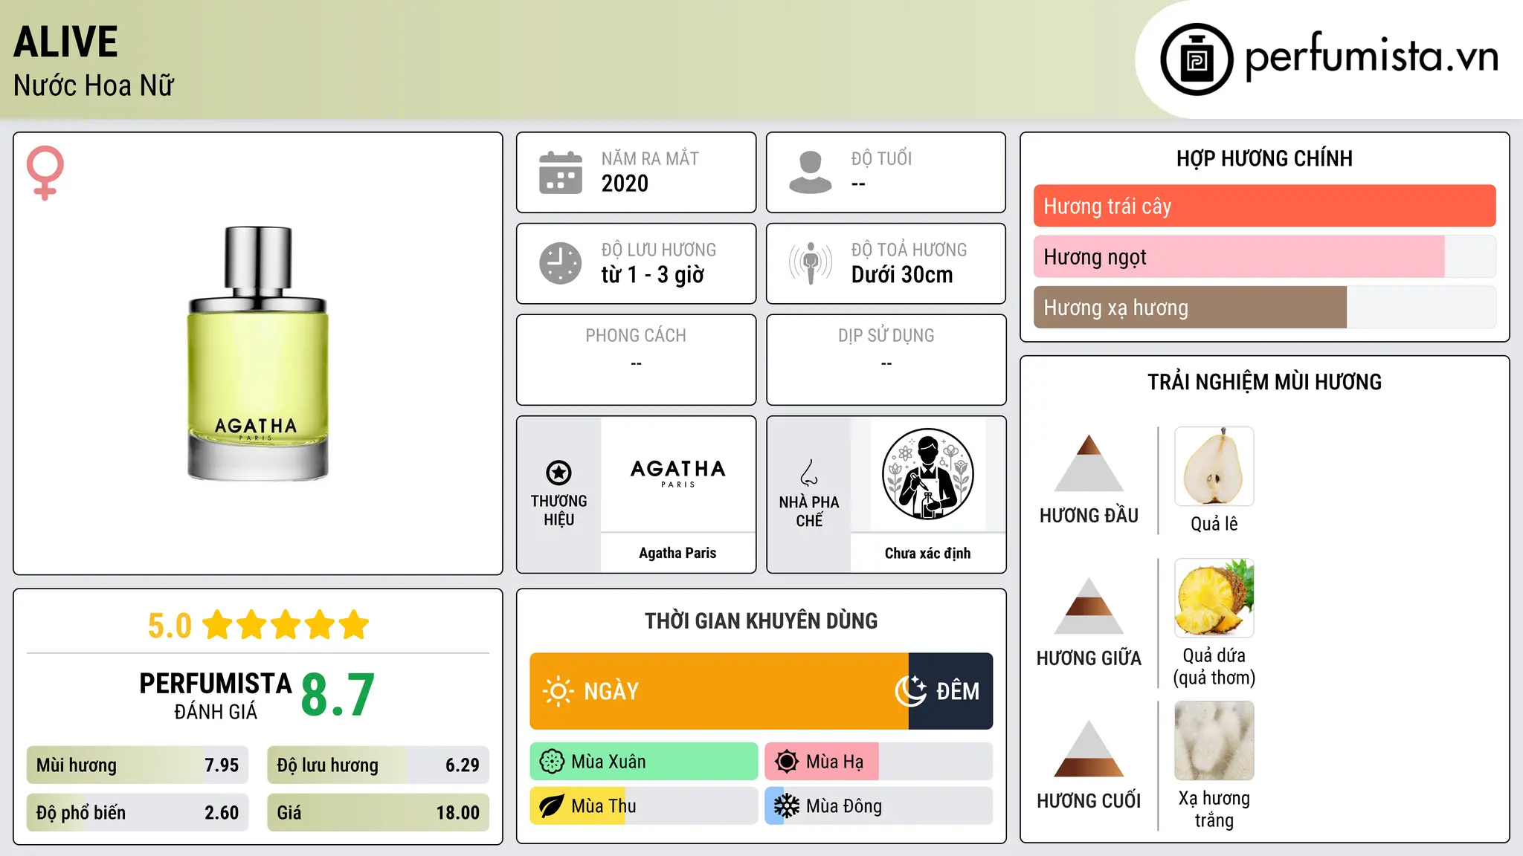The image size is (1523, 856).
Task: Click the Agatha Paris brand logo
Action: click(x=677, y=473)
